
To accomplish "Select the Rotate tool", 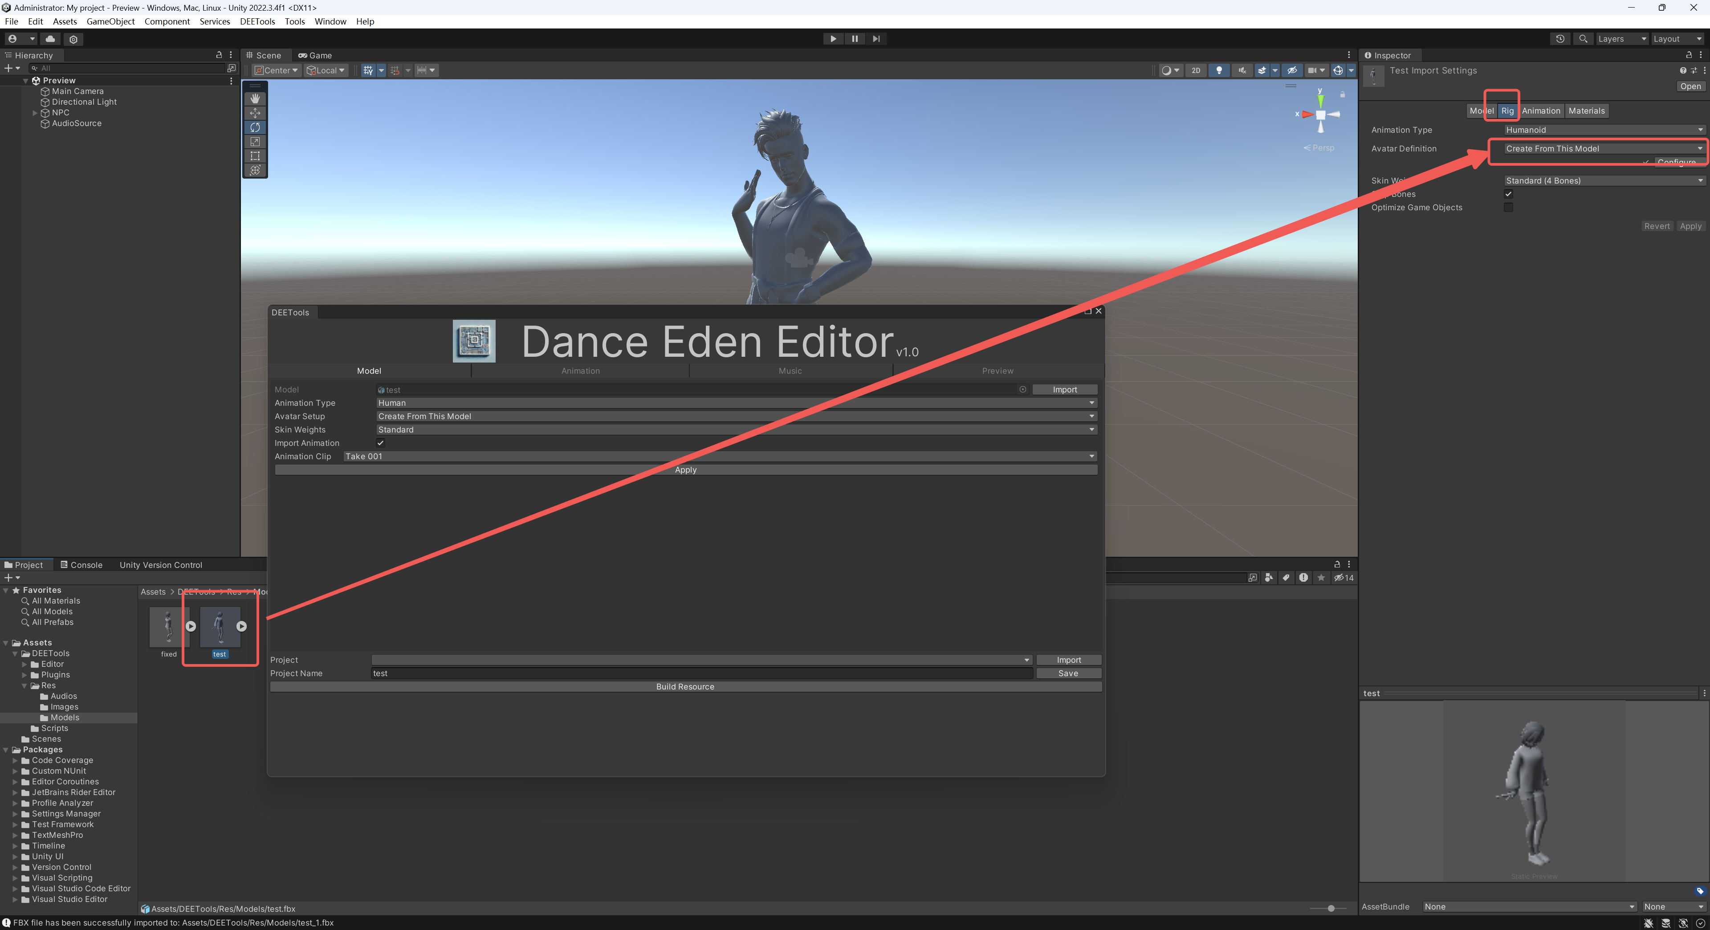I will tap(255, 127).
